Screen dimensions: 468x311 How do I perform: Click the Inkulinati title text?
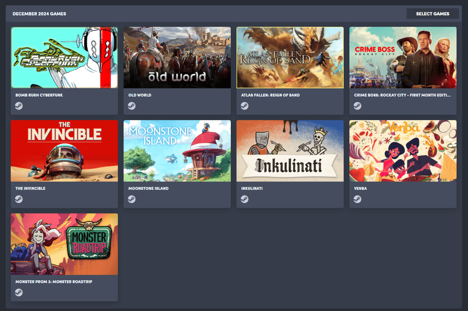click(x=252, y=188)
